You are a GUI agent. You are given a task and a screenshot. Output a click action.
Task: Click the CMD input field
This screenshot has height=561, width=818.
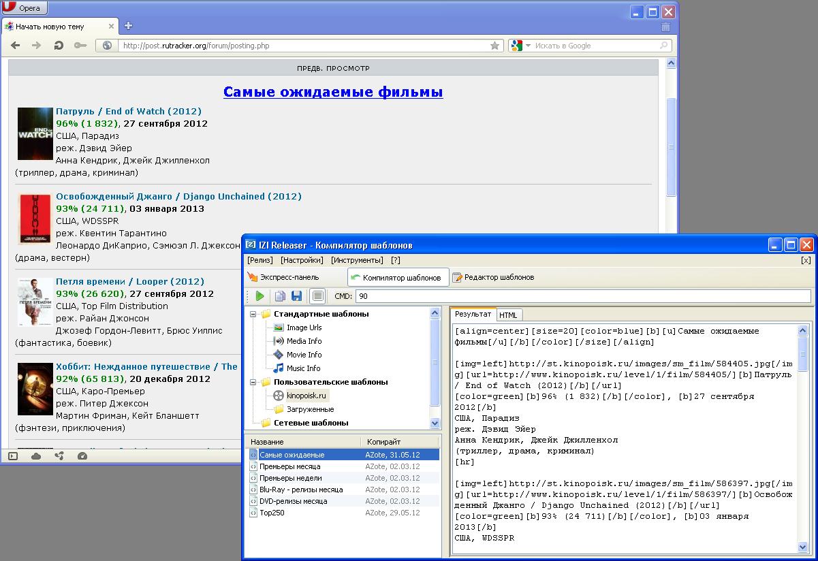pyautogui.click(x=583, y=296)
